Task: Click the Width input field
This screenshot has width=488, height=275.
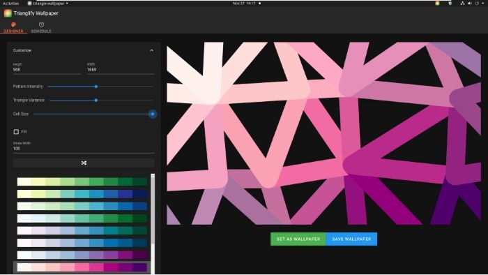Action: coord(121,70)
